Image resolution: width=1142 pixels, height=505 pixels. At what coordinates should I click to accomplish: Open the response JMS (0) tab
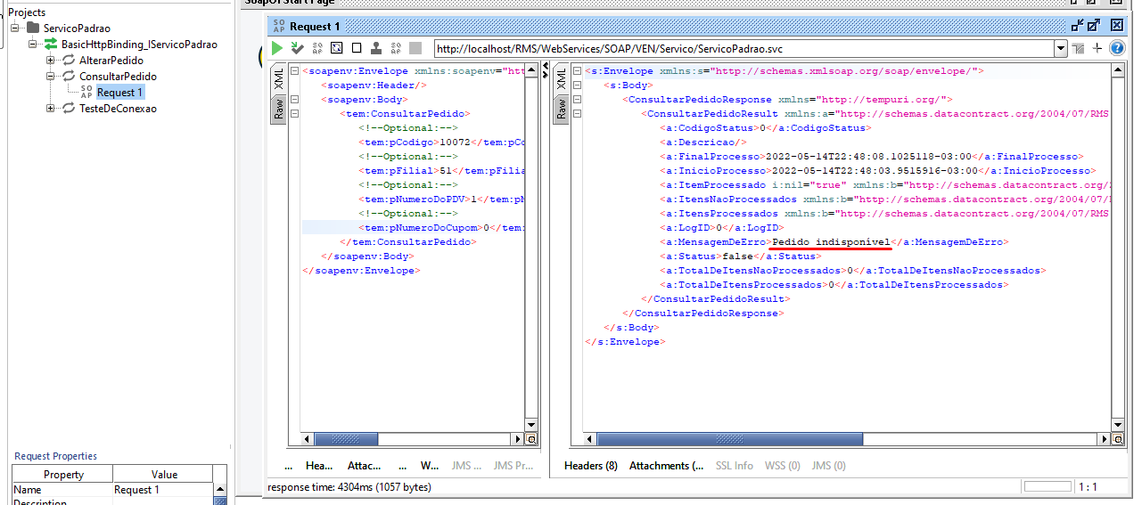828,466
